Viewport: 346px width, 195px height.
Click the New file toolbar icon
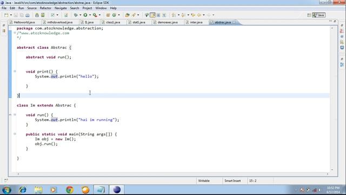coord(6,15)
